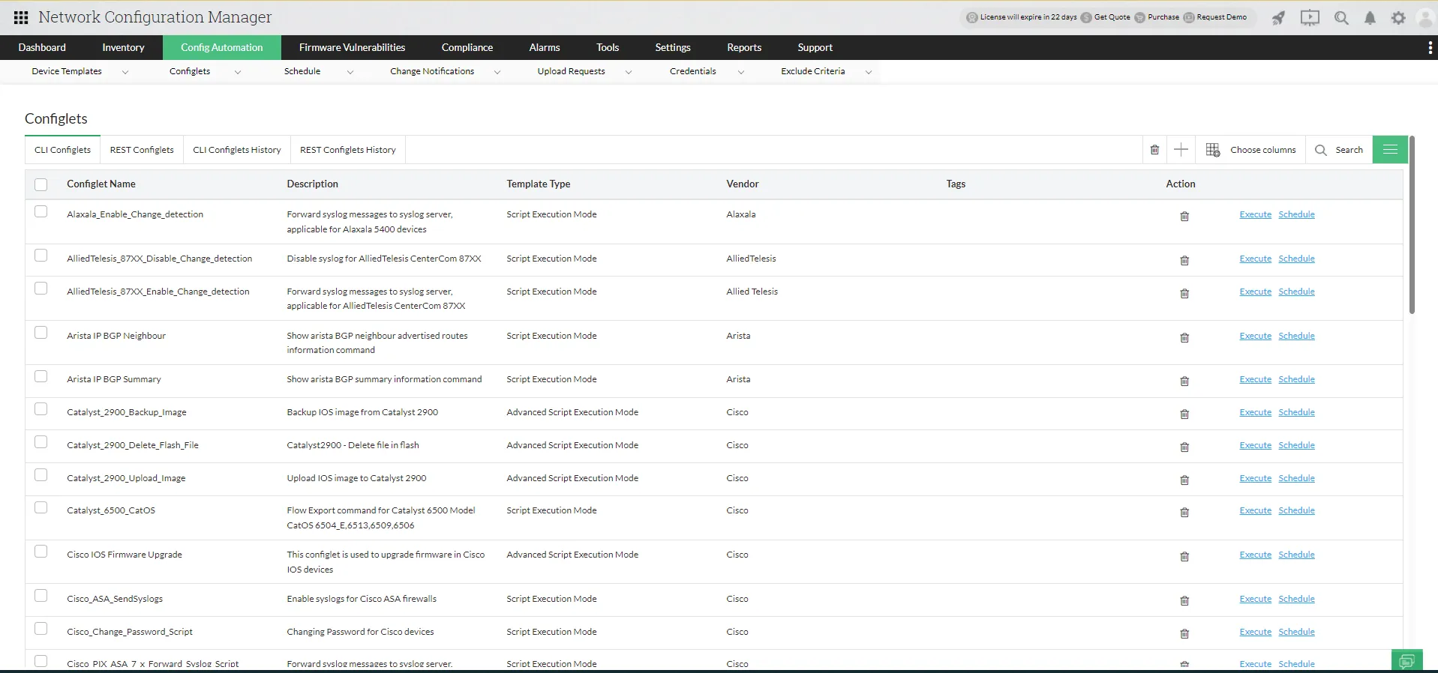Delete Cisco IOS Firmware Upgrade configlet
The width and height of the screenshot is (1438, 673).
pos(1184,557)
